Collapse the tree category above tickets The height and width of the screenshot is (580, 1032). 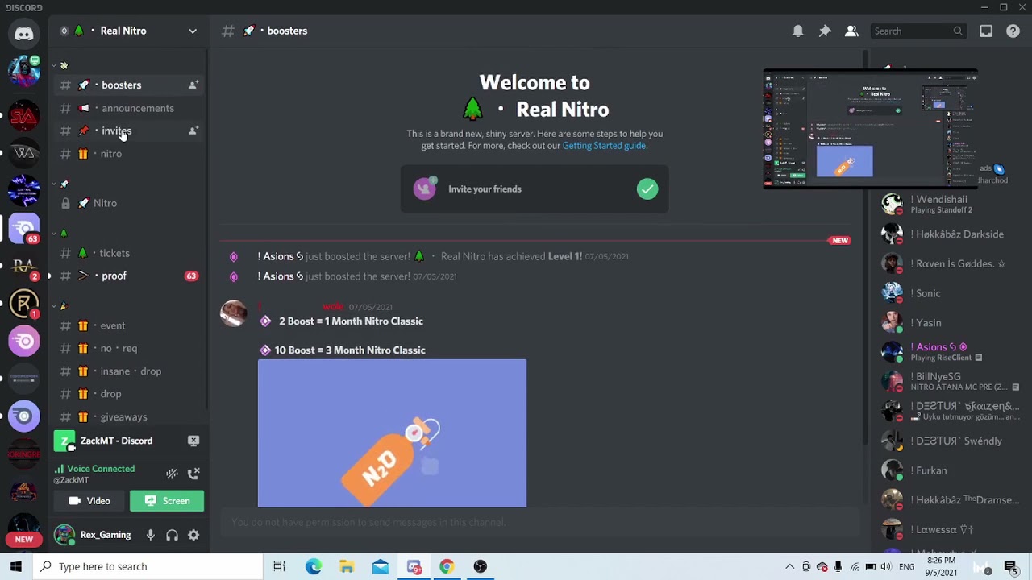coord(54,234)
